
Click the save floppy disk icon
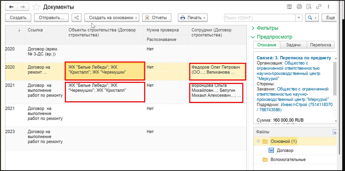(289, 7)
